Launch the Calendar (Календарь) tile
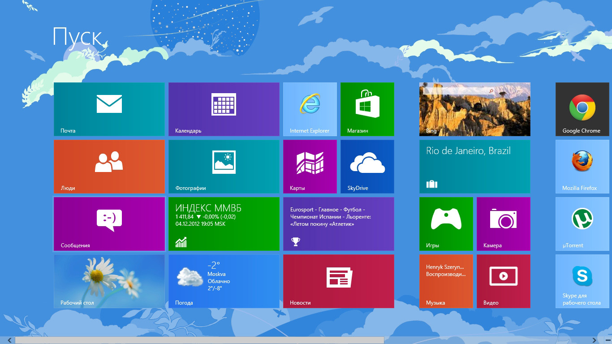Image resolution: width=612 pixels, height=344 pixels. [224, 109]
